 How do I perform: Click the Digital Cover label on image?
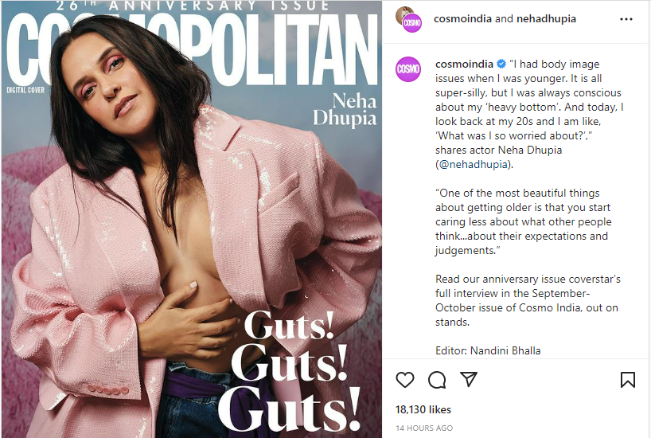(x=25, y=90)
